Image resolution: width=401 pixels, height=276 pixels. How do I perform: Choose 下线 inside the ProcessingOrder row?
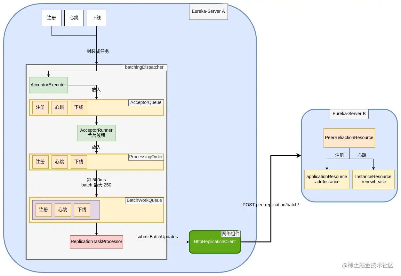[79, 162]
